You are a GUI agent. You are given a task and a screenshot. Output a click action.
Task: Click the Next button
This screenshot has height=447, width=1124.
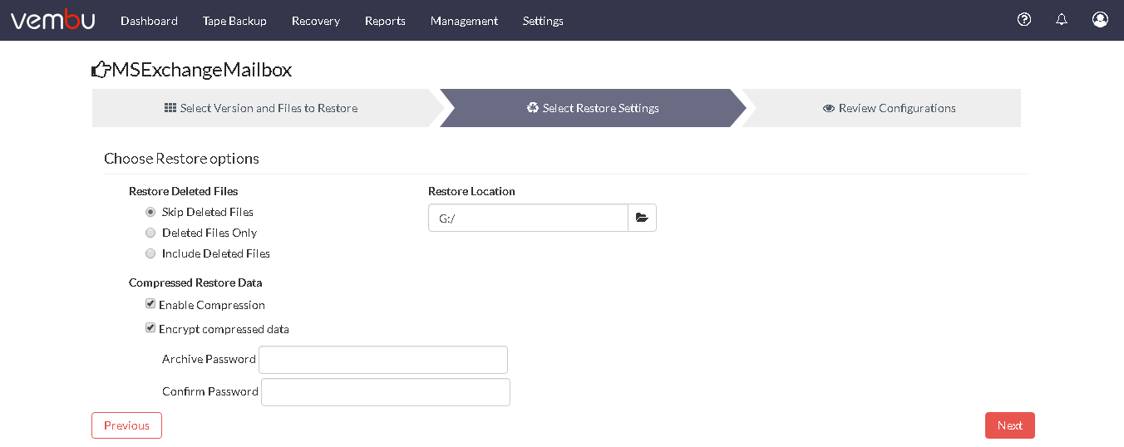tap(1010, 425)
